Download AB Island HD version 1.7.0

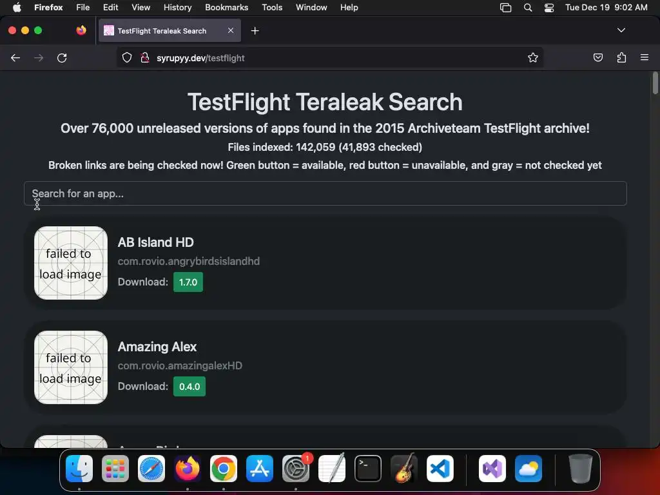[188, 282]
